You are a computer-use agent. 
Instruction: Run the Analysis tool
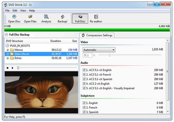[x=46, y=19]
